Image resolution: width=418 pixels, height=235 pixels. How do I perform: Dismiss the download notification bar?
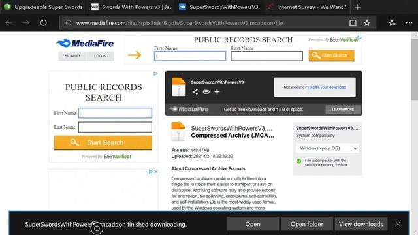coord(398,224)
